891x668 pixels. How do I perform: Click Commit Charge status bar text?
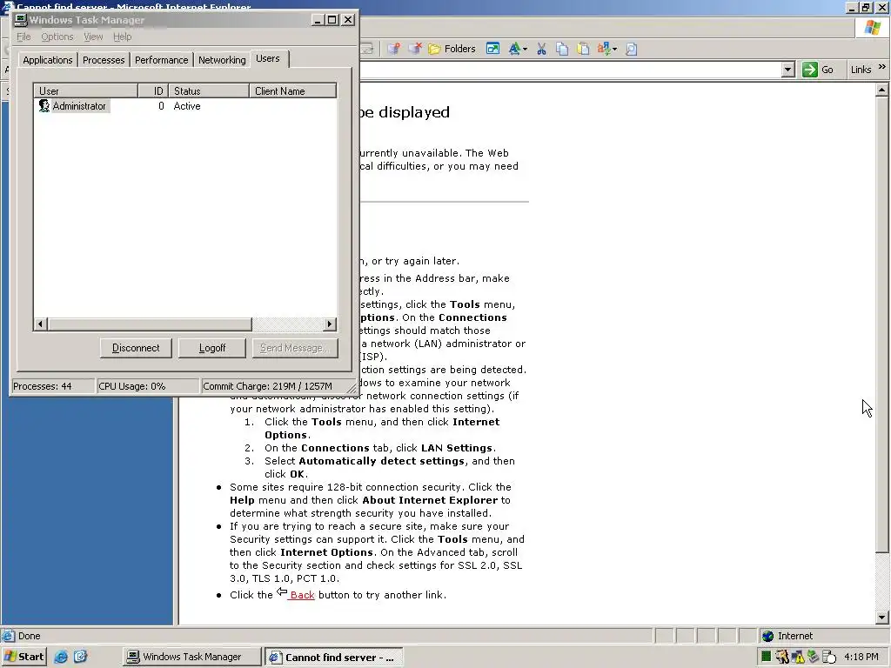[x=268, y=386]
